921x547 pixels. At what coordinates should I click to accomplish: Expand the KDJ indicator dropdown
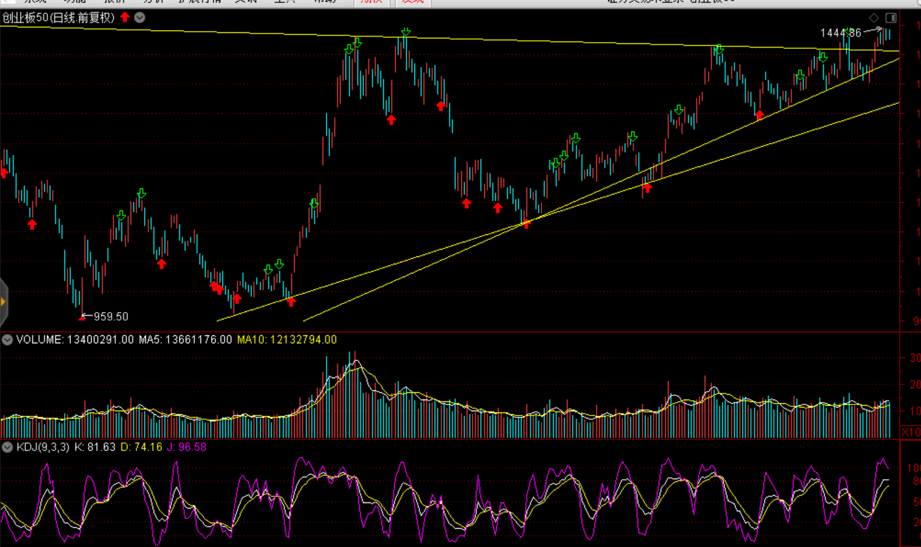[x=7, y=447]
